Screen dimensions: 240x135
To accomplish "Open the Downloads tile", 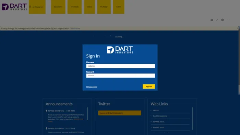I will 74,7.
